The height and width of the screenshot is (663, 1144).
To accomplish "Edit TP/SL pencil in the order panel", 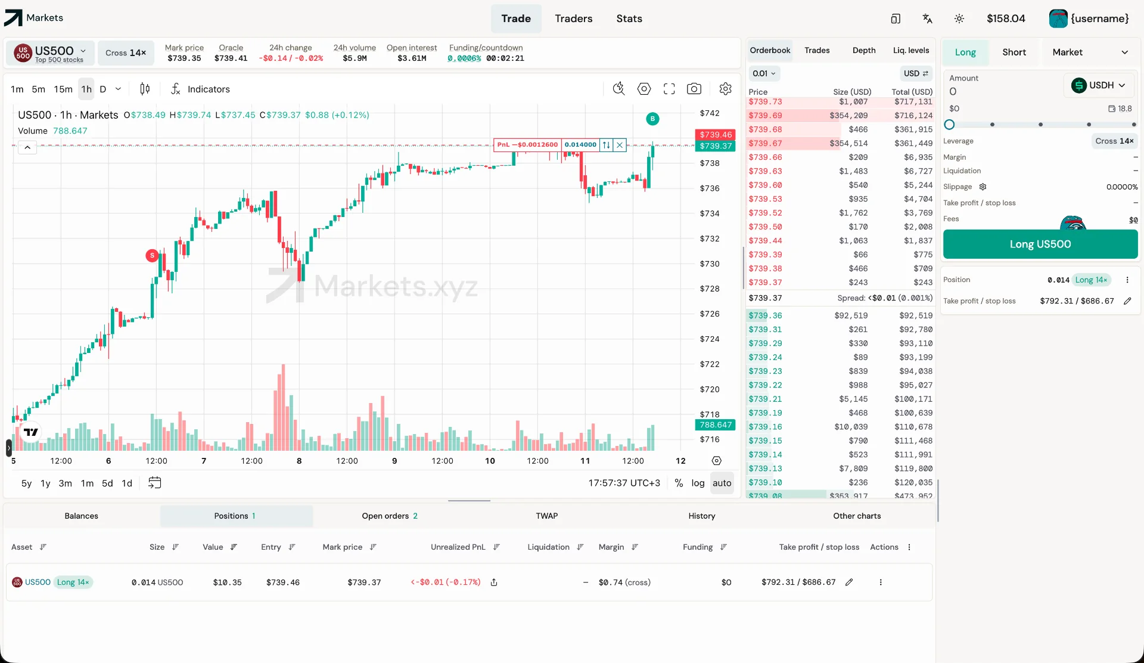I will [1127, 301].
